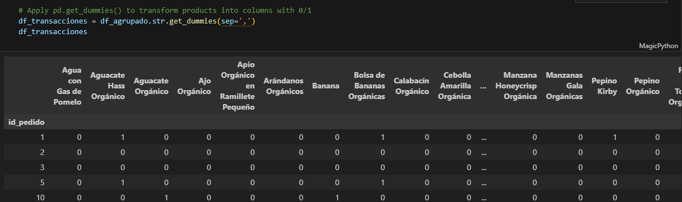Select the 'Manzanas Gala Orgánicas' column header
The width and height of the screenshot is (682, 202).
[x=564, y=86]
